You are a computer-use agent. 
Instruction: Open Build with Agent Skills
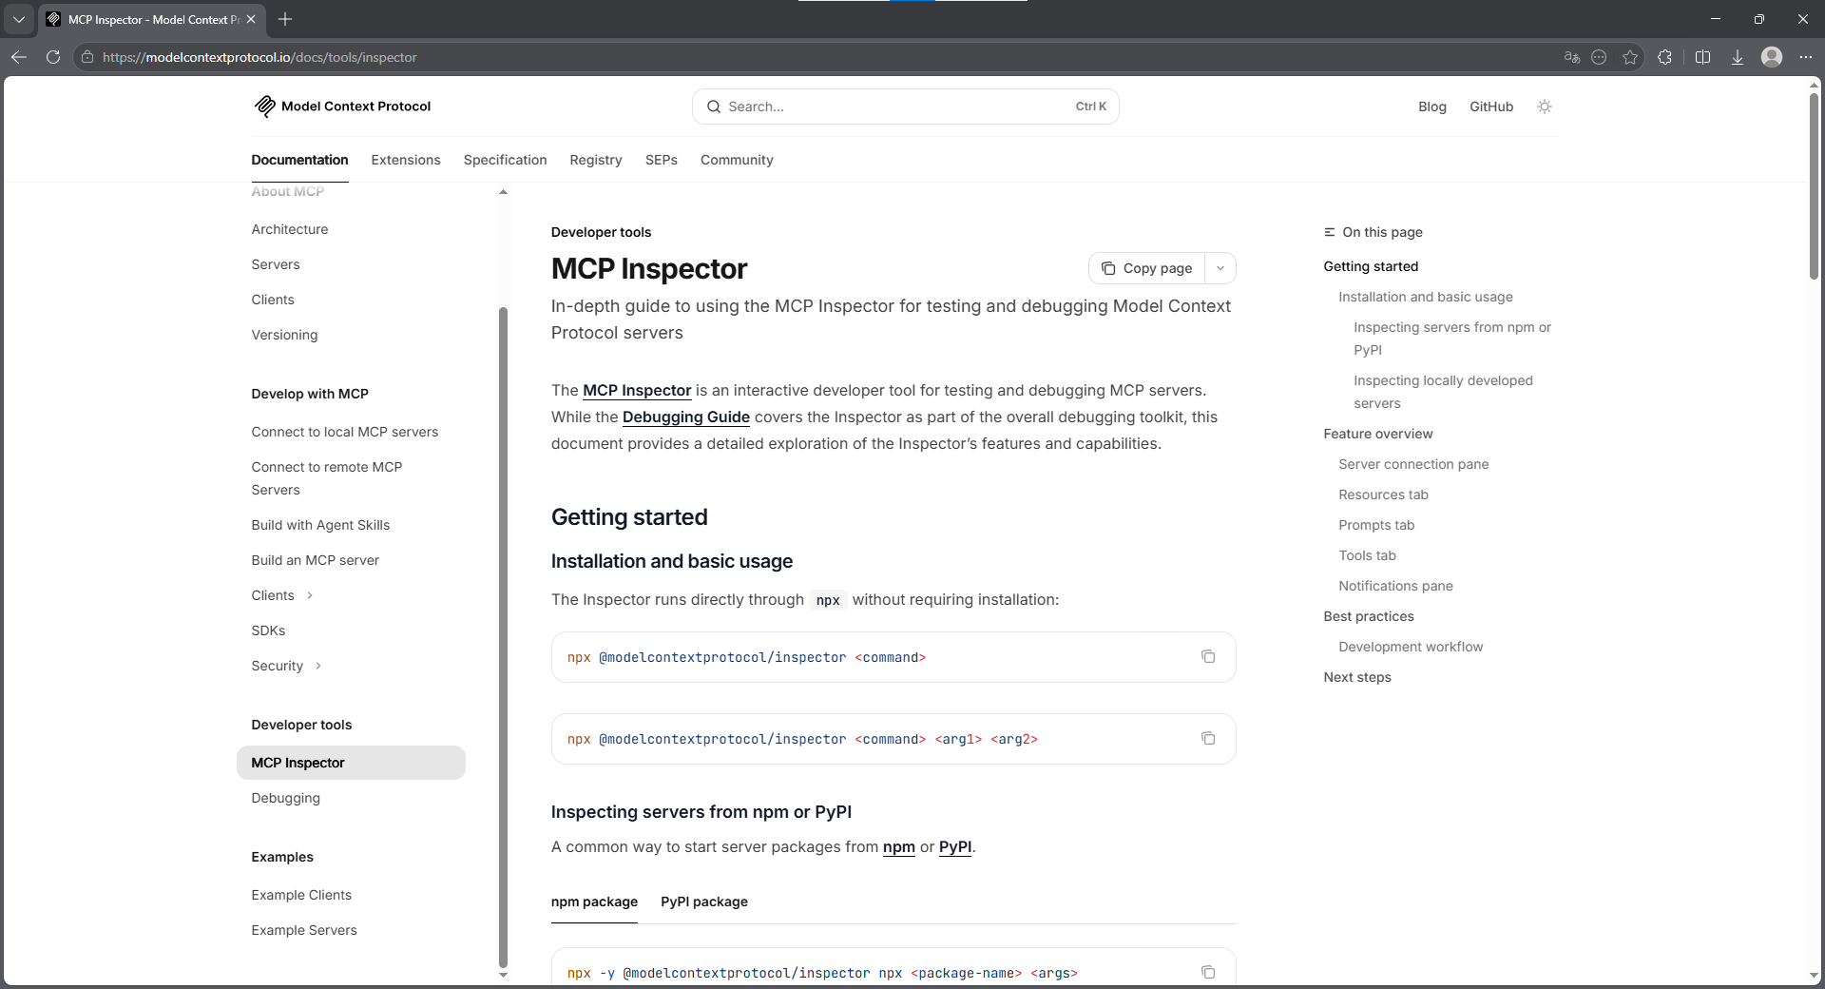pos(320,525)
